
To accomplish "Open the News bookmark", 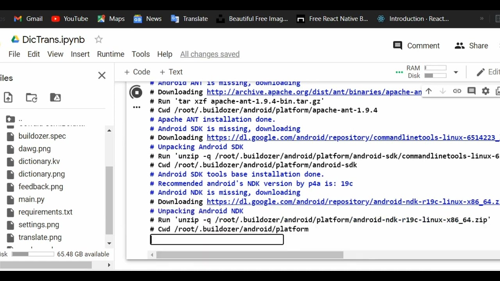I will 147,19.
